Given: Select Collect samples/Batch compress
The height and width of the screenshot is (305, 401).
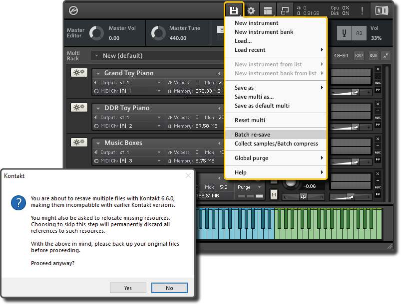Looking at the screenshot, I should click(x=276, y=144).
